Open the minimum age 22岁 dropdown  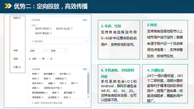tap(37, 51)
